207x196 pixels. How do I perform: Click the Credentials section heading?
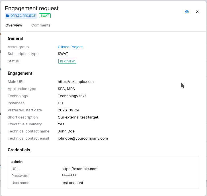pos(19,150)
